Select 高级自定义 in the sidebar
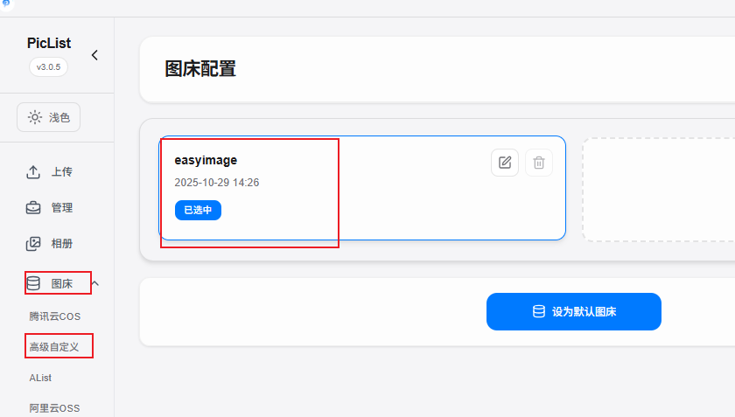Screen dimensions: 735x417 (54, 347)
